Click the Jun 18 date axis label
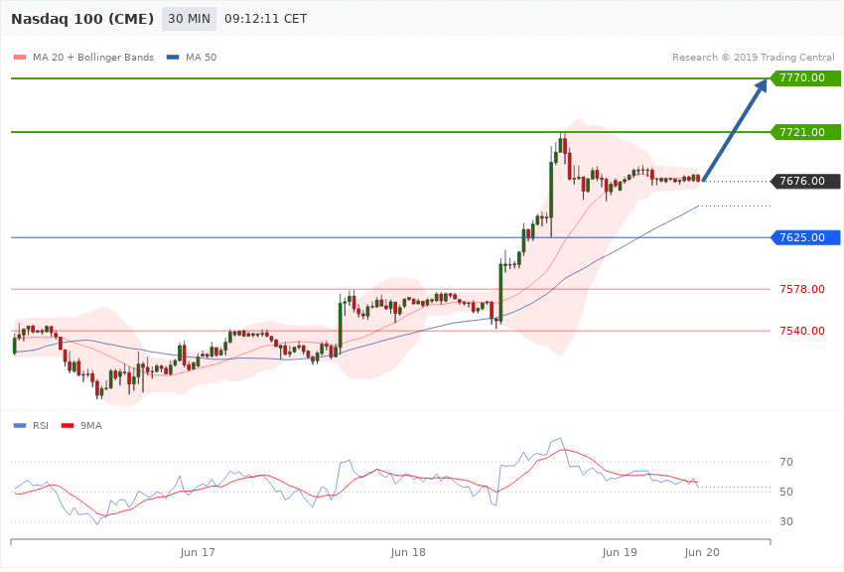The image size is (844, 572). 407,552
